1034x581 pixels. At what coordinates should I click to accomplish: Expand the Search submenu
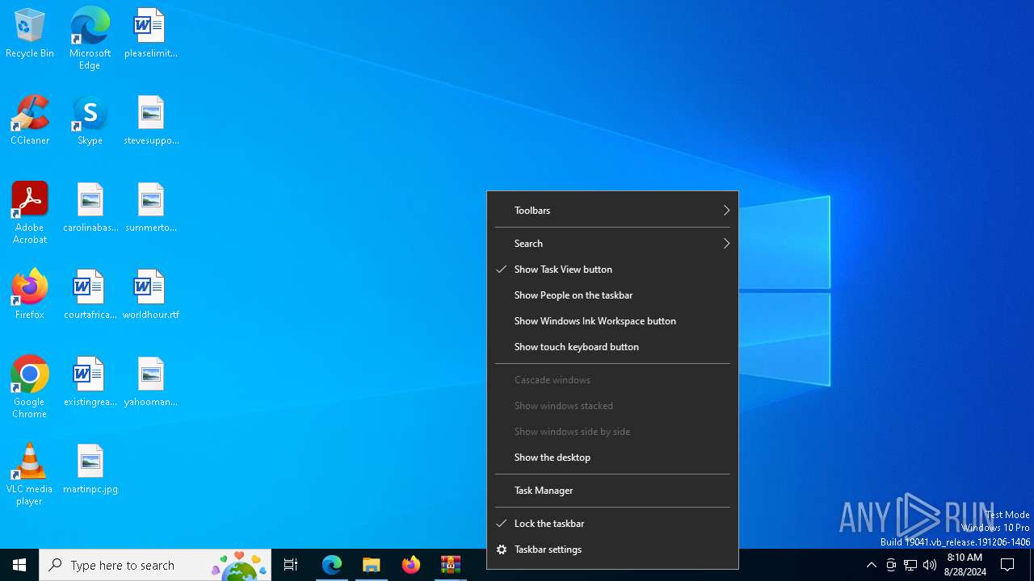612,244
